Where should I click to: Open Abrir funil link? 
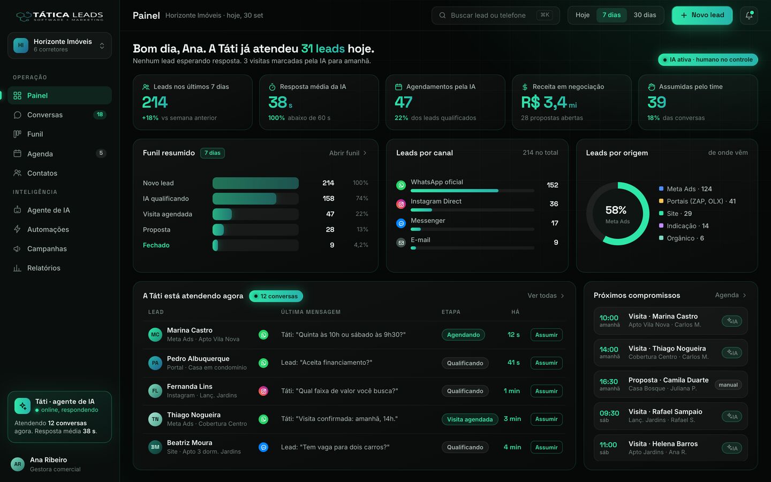(348, 153)
